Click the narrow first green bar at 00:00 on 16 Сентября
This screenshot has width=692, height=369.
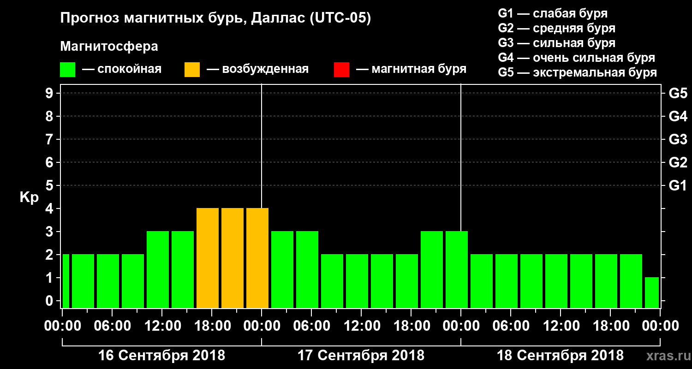(66, 281)
